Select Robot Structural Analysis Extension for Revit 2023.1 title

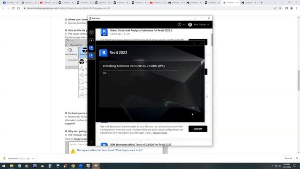(x=141, y=30)
